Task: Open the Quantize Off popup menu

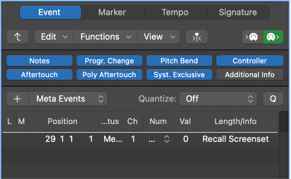Action: point(218,99)
